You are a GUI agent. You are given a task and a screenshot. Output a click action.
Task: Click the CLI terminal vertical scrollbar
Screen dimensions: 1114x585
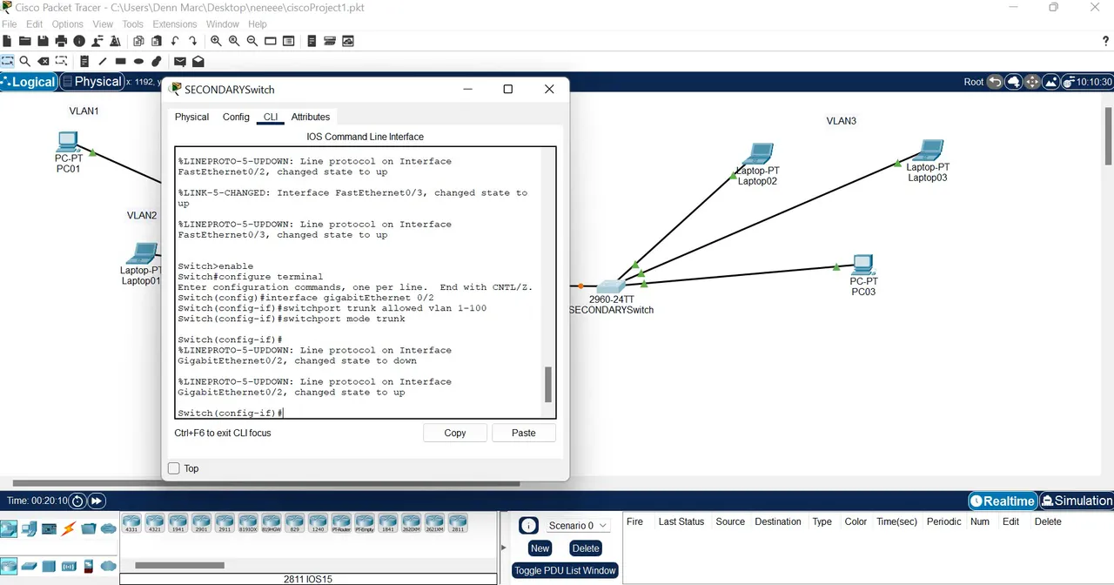pos(548,384)
